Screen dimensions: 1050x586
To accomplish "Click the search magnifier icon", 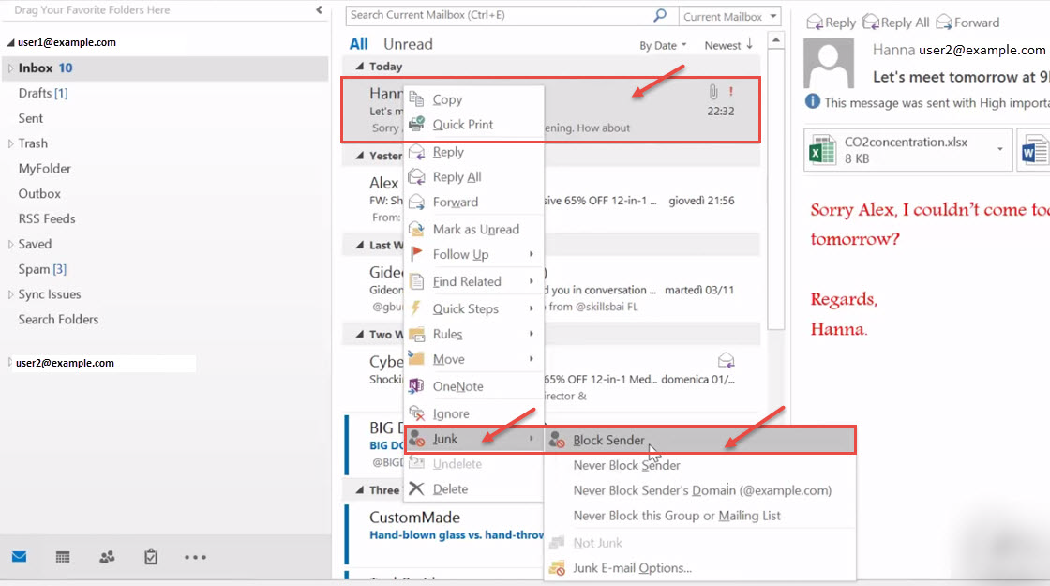I will click(660, 16).
